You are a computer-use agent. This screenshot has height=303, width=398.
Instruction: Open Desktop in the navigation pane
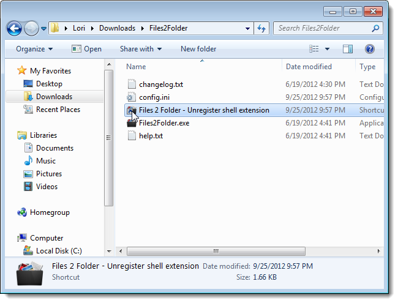[49, 84]
